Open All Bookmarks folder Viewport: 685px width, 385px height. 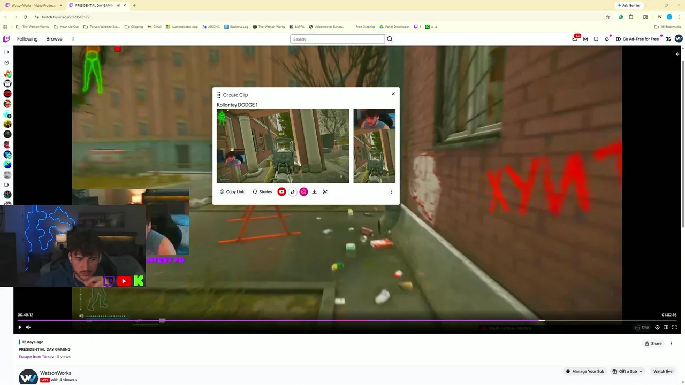click(x=667, y=26)
